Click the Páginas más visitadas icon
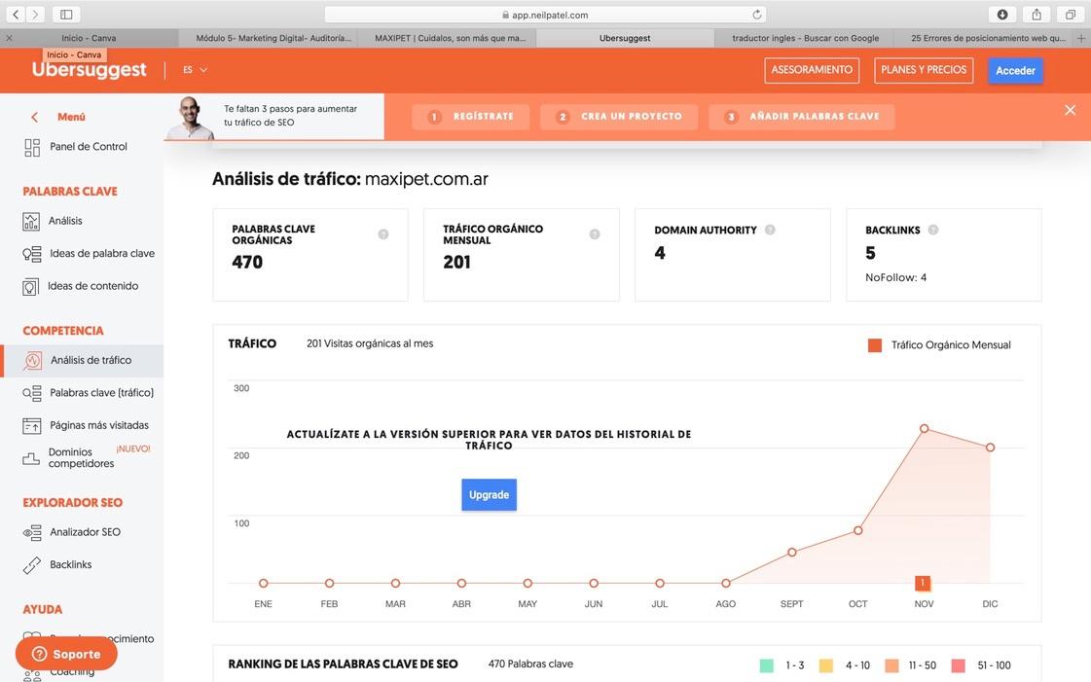This screenshot has width=1091, height=682. [31, 425]
